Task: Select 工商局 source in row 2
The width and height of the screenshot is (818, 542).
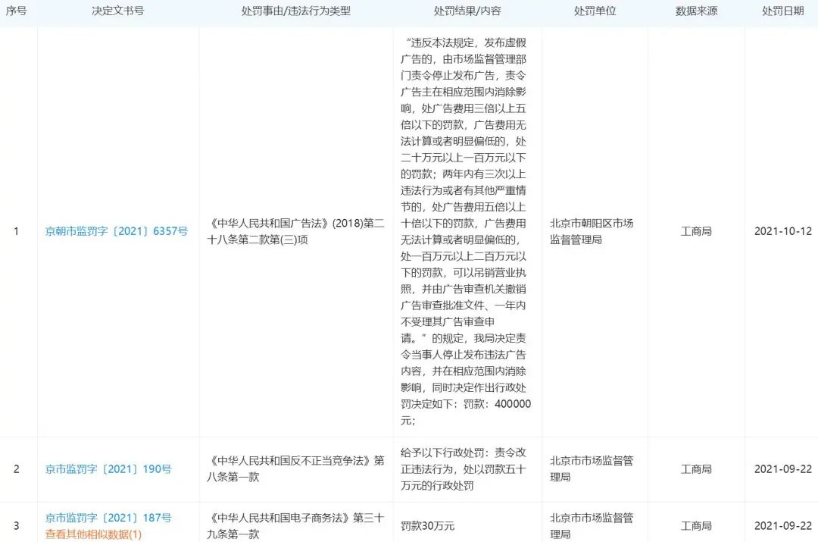Action: point(696,469)
